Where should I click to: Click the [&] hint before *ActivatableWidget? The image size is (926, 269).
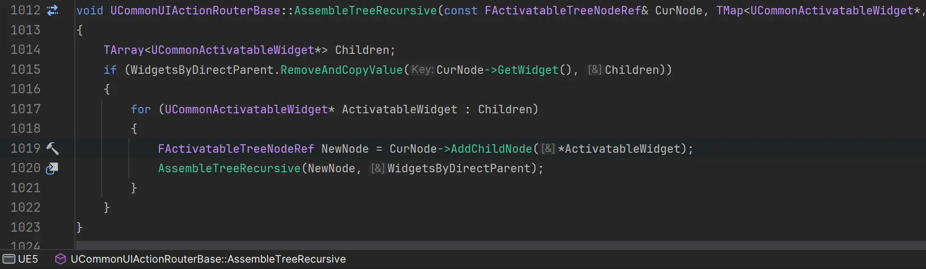[x=548, y=149]
